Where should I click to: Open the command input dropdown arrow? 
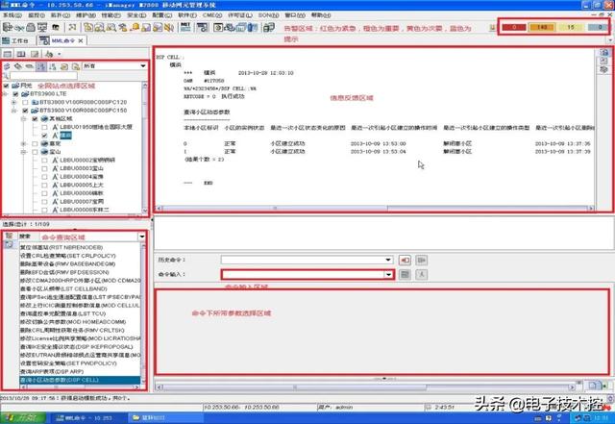coord(388,274)
